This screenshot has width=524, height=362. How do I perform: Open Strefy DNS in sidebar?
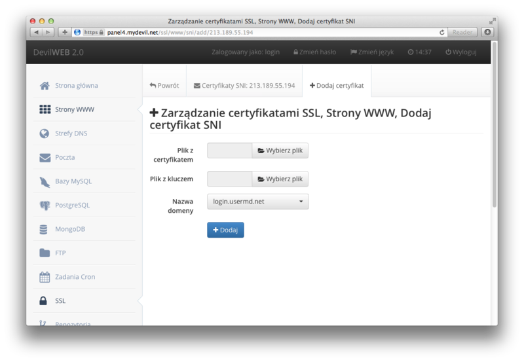(84, 134)
